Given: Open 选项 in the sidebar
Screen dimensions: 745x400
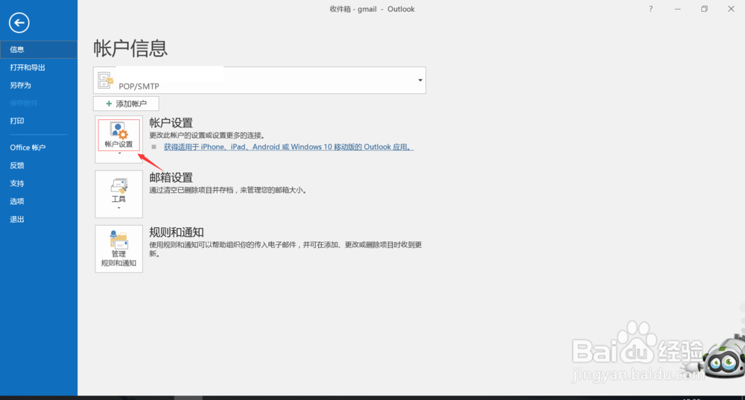Looking at the screenshot, I should pos(39,201).
